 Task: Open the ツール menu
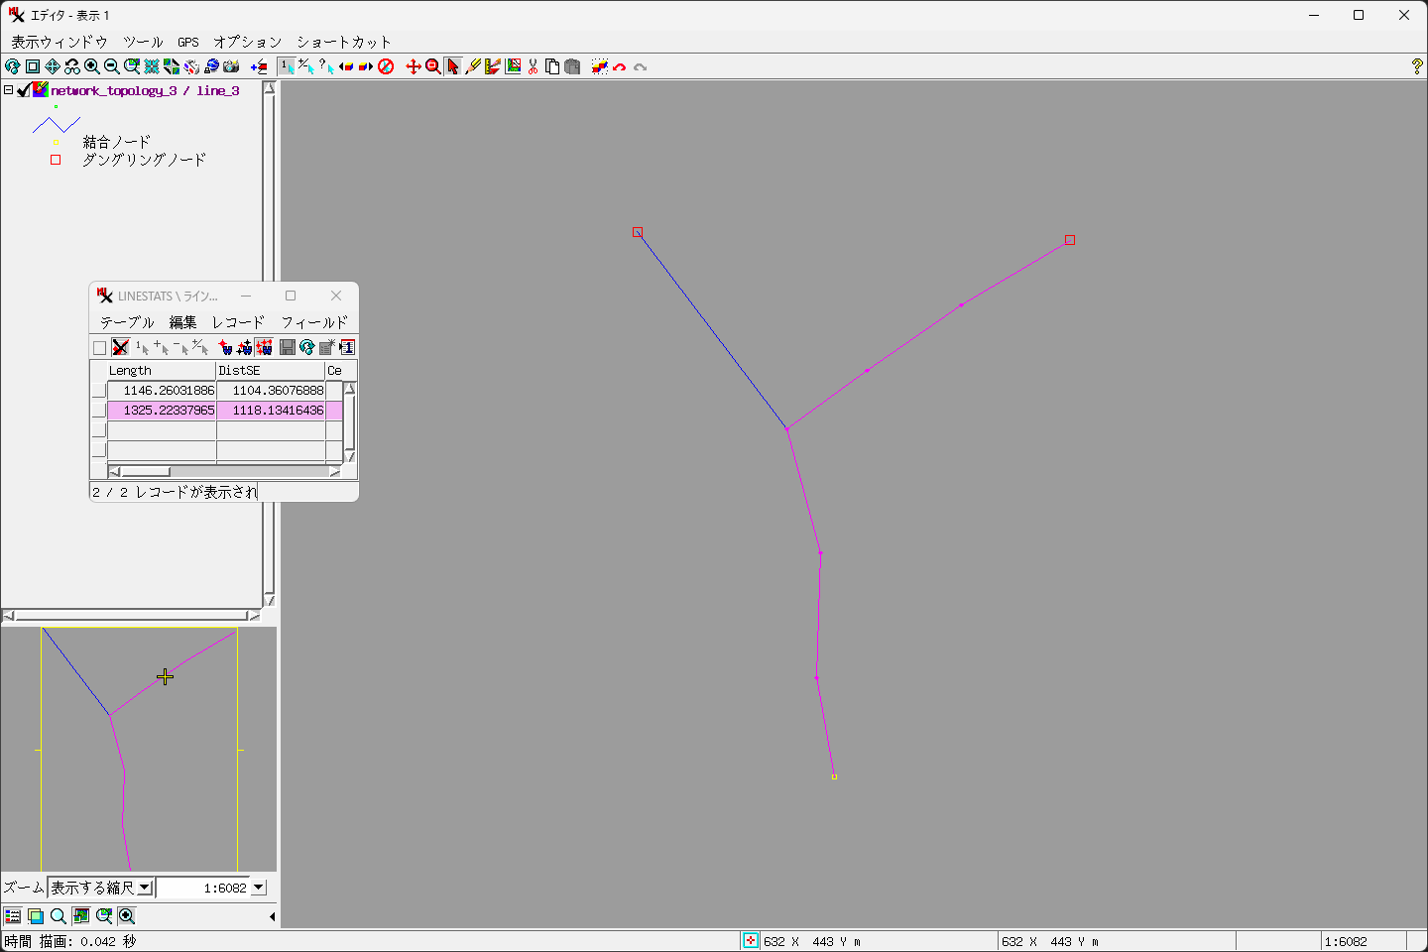tap(143, 42)
